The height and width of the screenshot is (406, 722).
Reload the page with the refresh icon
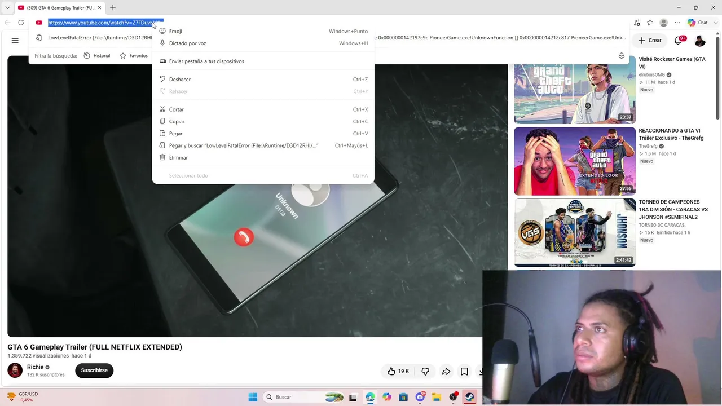[21, 23]
